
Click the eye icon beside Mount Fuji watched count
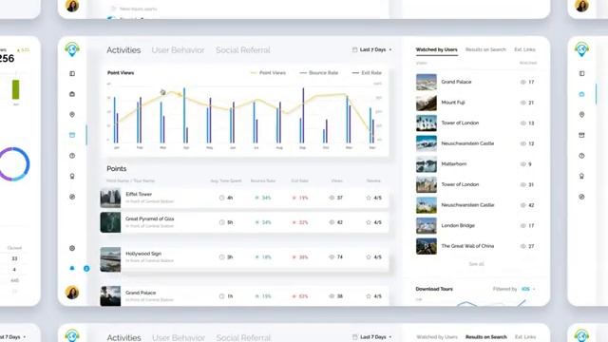pyautogui.click(x=523, y=103)
